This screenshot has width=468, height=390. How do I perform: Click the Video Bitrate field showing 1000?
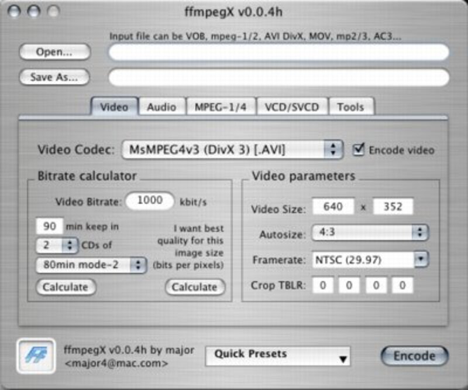tap(150, 200)
